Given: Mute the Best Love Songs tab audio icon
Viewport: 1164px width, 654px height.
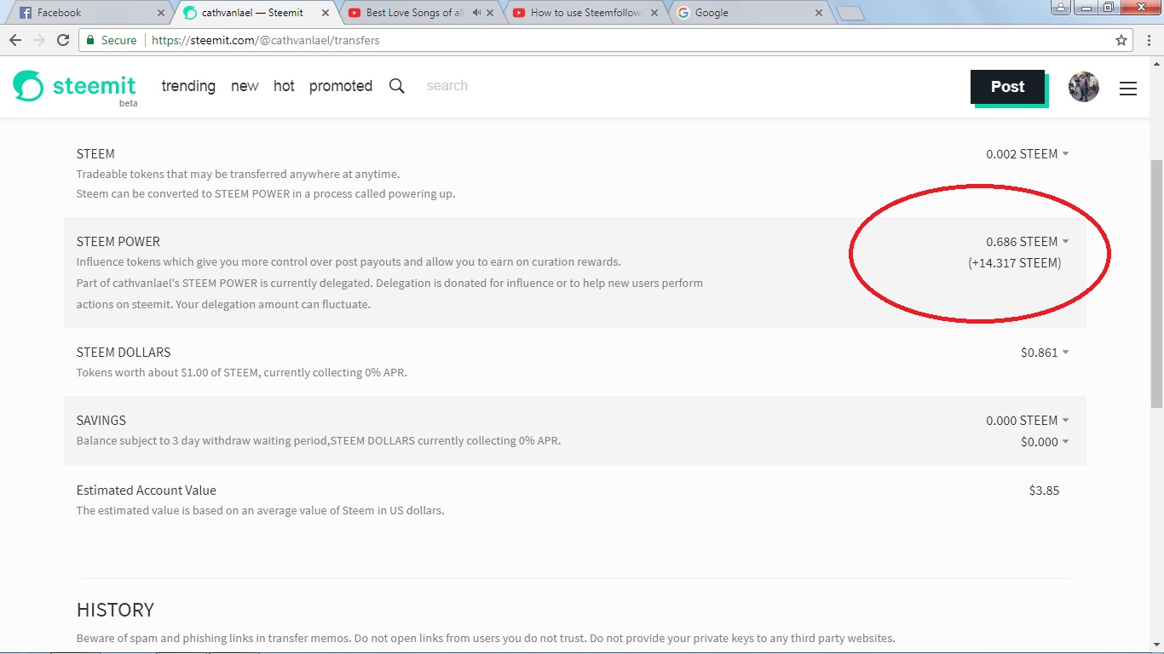Looking at the screenshot, I should point(476,13).
